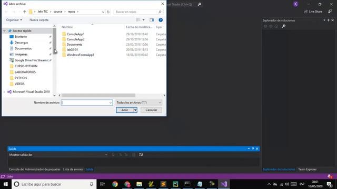Select Imágenes in navigation pane
Image resolution: width=337 pixels, height=189 pixels.
click(21, 55)
